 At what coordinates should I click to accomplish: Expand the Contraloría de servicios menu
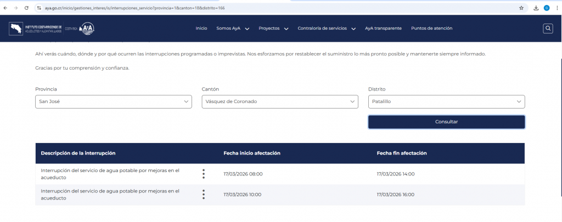(x=327, y=29)
